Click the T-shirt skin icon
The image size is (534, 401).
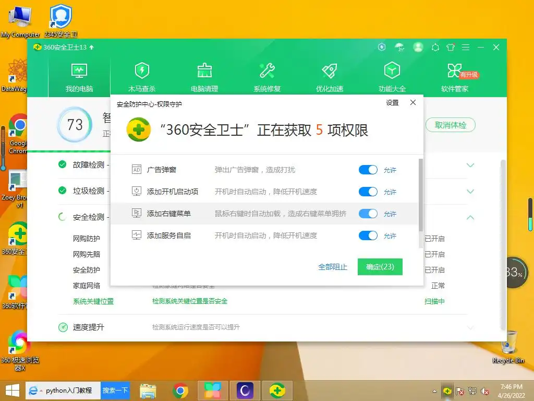pyautogui.click(x=451, y=48)
